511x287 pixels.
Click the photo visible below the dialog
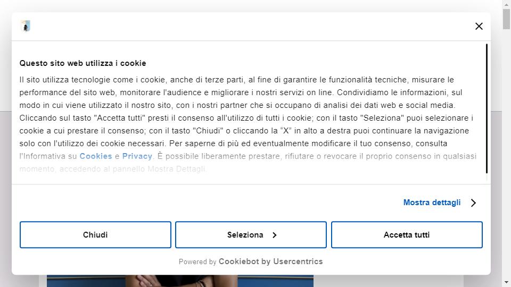[x=180, y=281]
